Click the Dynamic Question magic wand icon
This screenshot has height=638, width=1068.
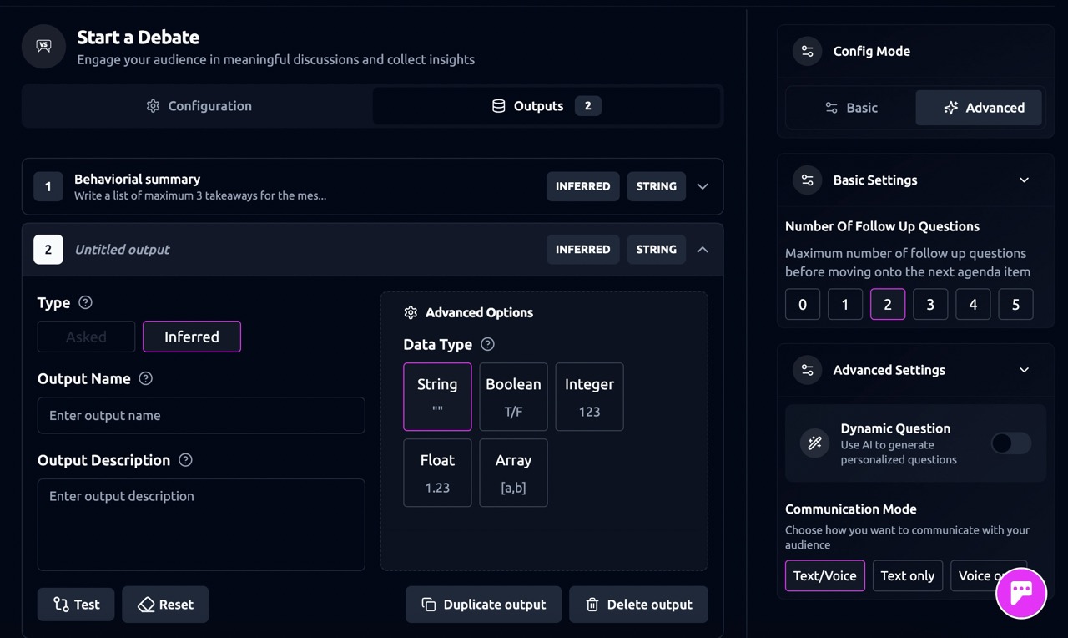click(814, 443)
